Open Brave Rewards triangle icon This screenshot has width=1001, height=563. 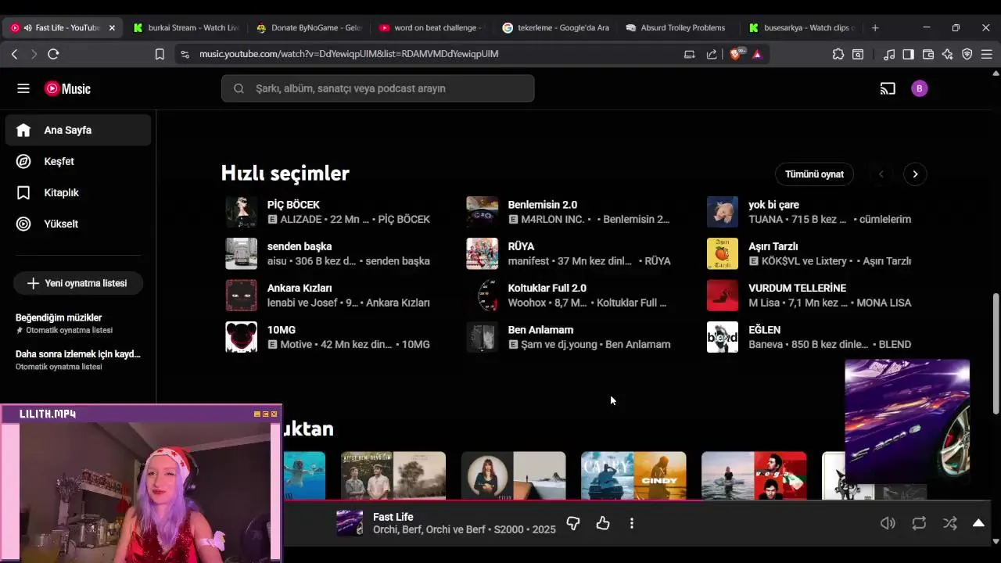(757, 54)
